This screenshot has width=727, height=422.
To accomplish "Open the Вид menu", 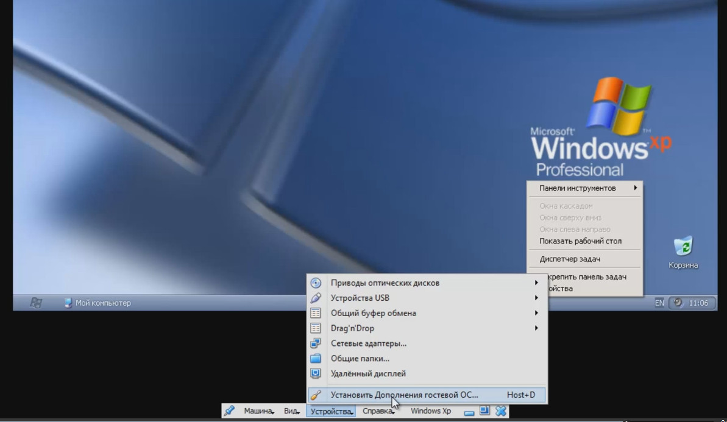I will (291, 411).
